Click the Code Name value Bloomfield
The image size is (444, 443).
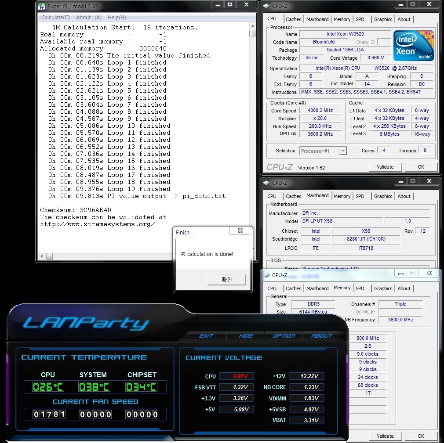click(324, 42)
